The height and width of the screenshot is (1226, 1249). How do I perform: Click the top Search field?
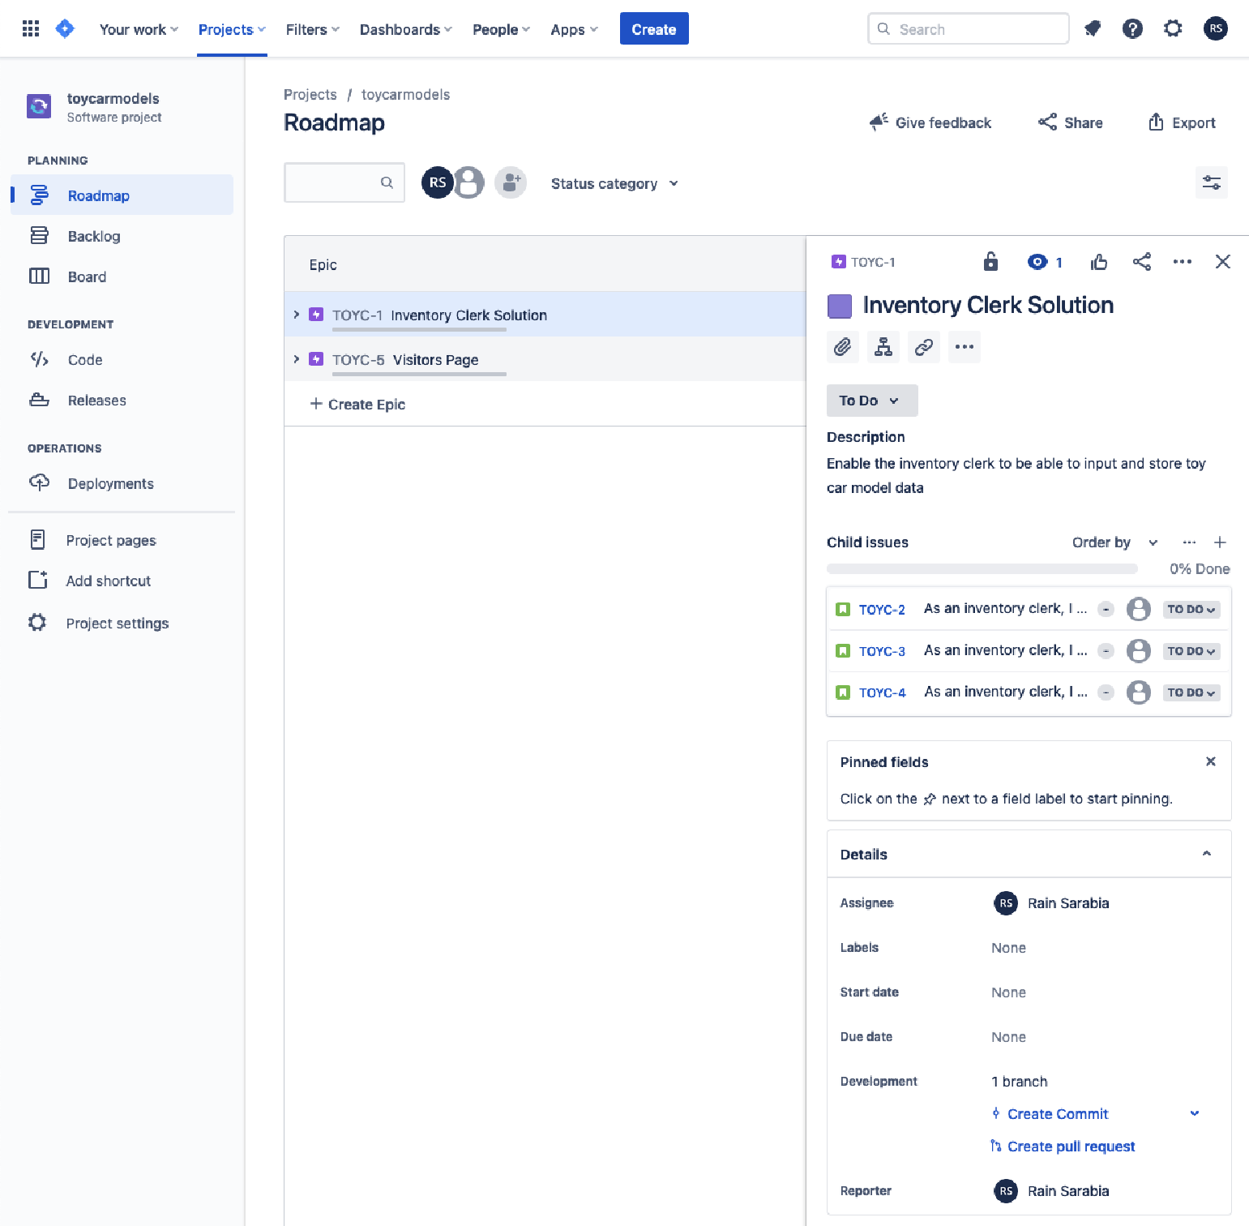pos(968,29)
